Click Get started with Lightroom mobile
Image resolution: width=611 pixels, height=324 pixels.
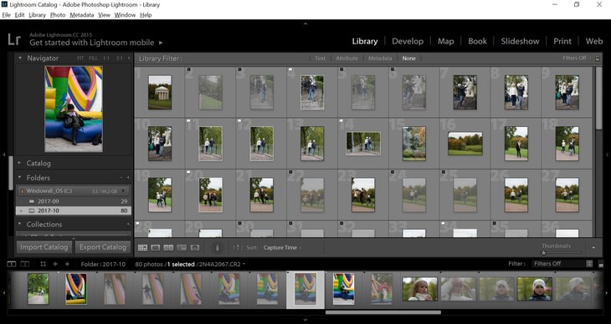[x=92, y=43]
